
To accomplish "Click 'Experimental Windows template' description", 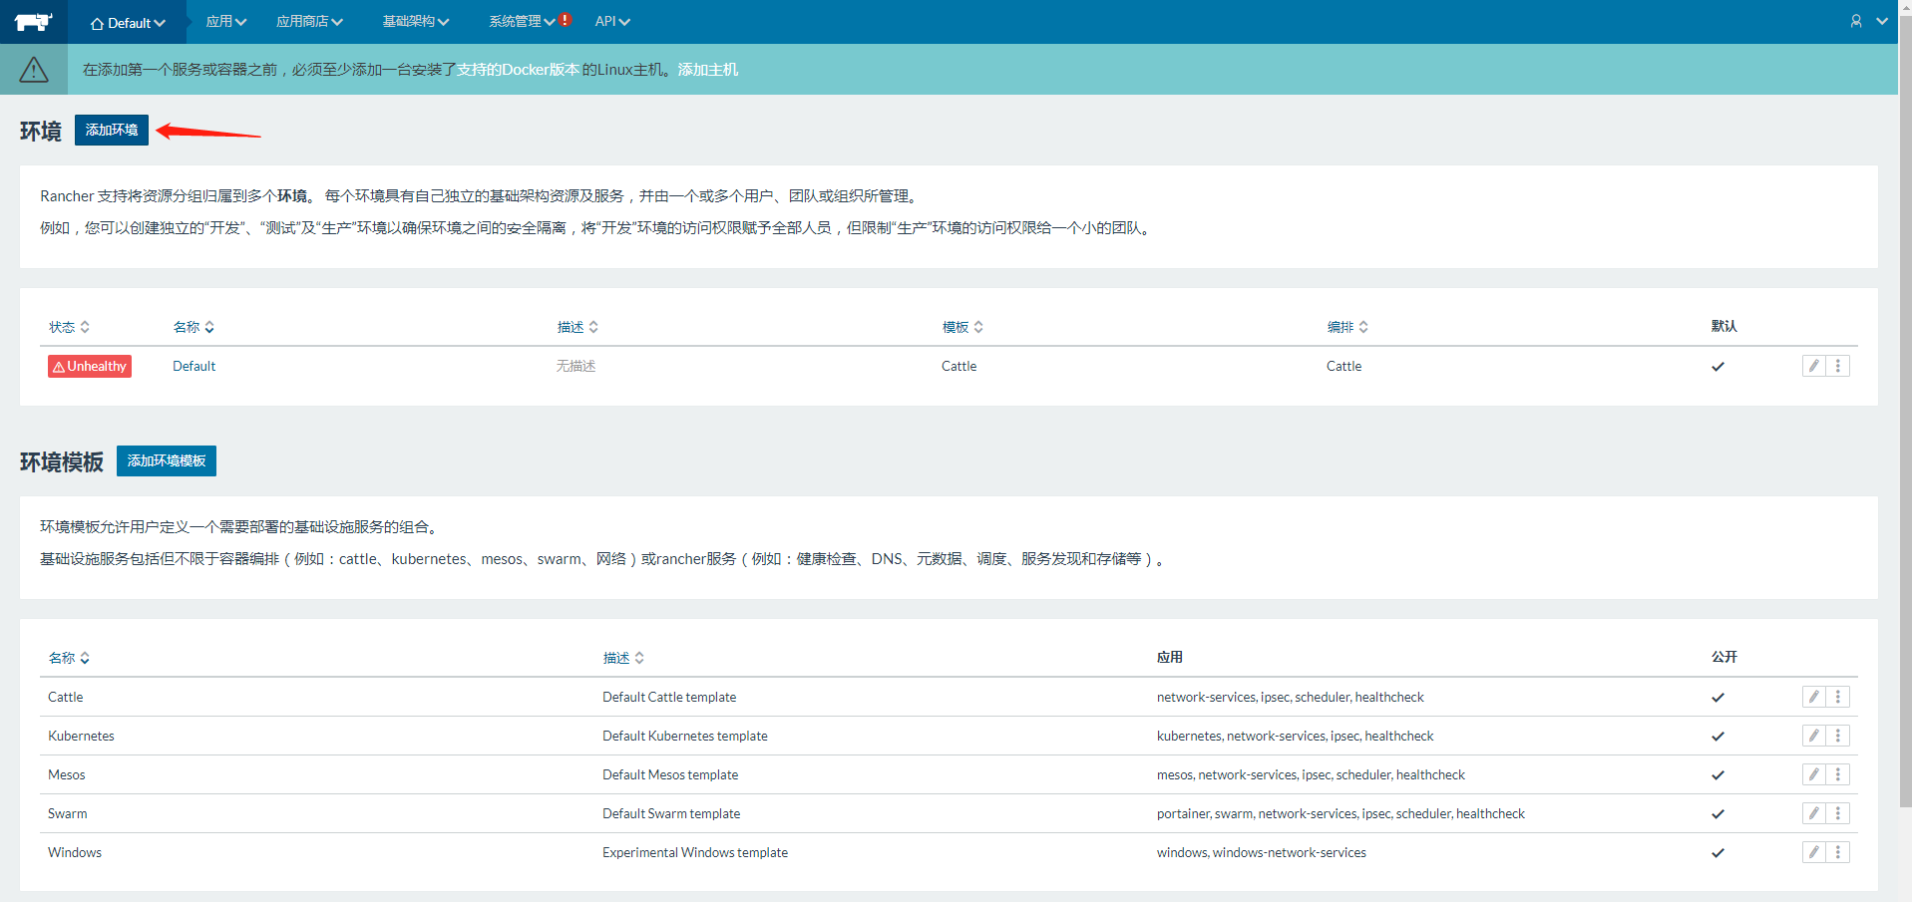I will click(x=695, y=852).
